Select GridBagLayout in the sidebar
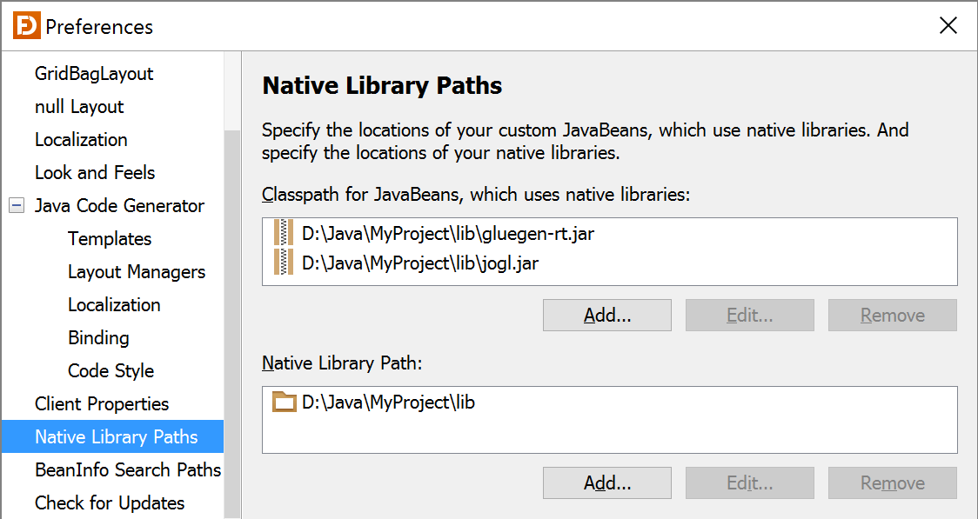Viewport: 978px width, 519px height. pos(94,74)
